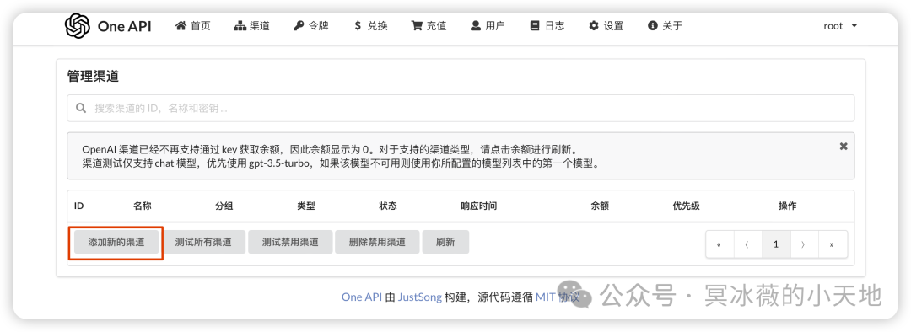Viewport: 911px width, 332px height.
Task: Open the 兑换 redemption menu item
Action: pyautogui.click(x=370, y=25)
